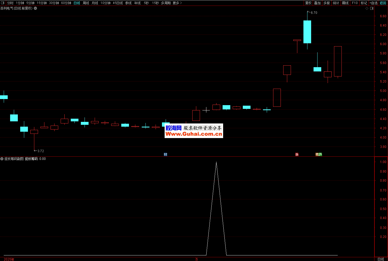
Task: Switch to 季线 quarterly chart
Action: 128,3
